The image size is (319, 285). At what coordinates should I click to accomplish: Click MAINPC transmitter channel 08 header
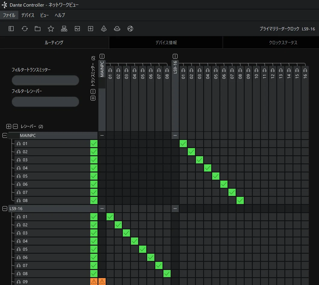tap(167, 99)
